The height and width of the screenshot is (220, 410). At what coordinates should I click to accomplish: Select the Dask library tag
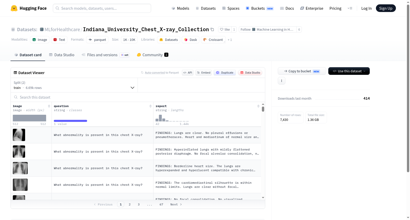click(x=191, y=40)
